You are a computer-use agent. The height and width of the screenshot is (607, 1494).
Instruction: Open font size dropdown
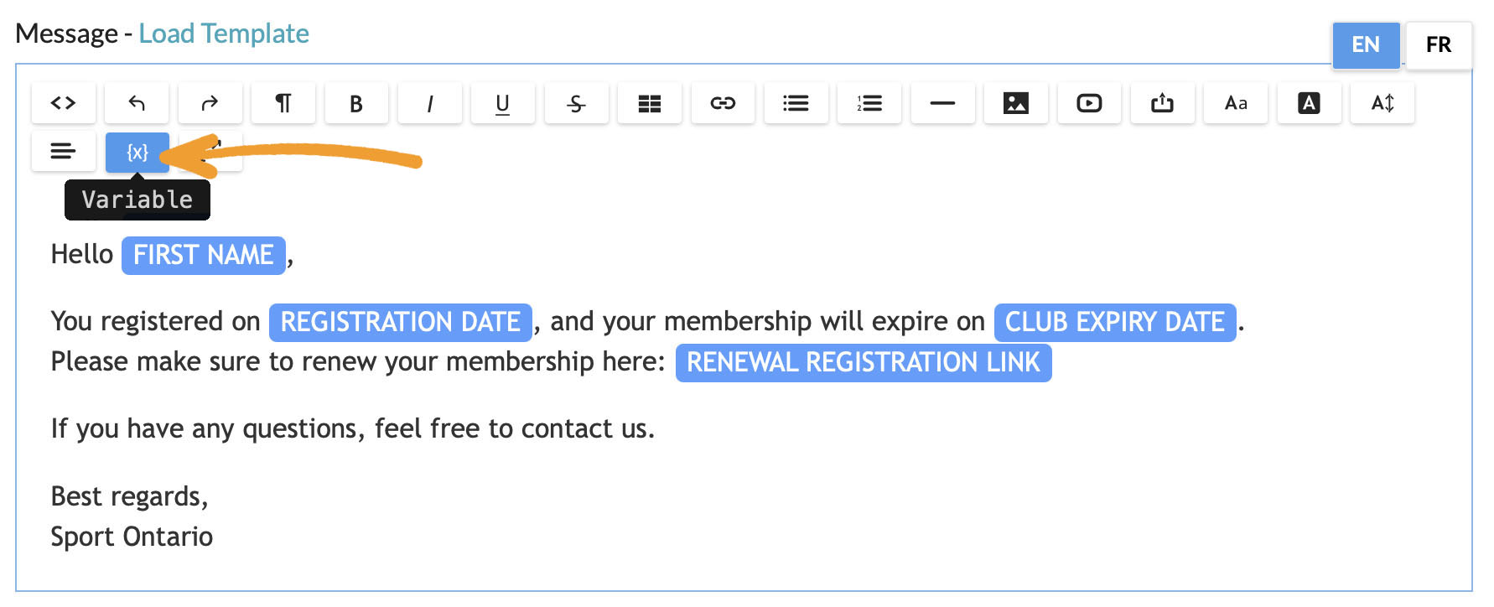(x=1382, y=103)
